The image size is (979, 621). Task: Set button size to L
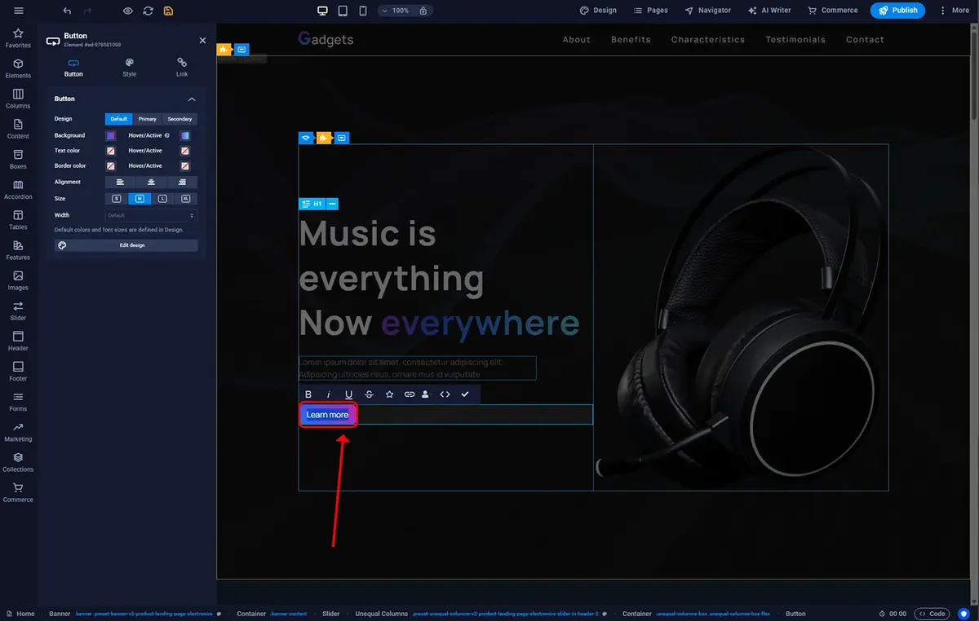click(x=162, y=199)
